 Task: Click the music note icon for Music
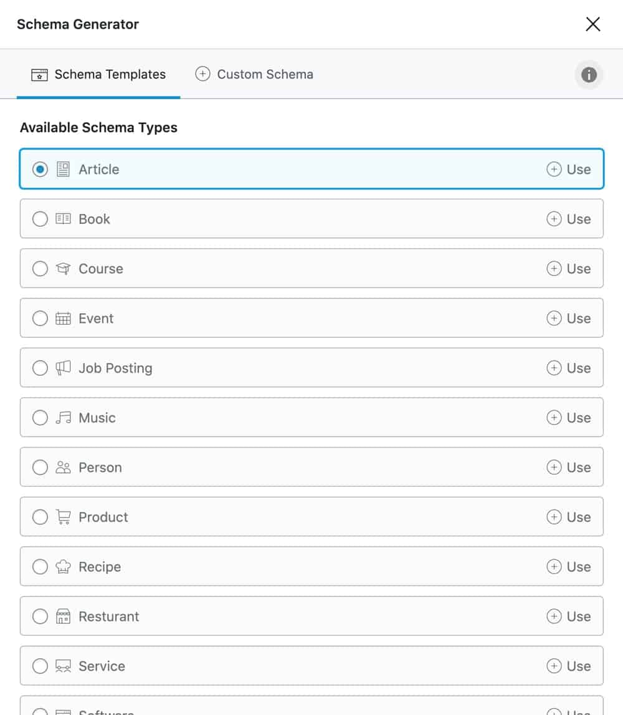63,418
